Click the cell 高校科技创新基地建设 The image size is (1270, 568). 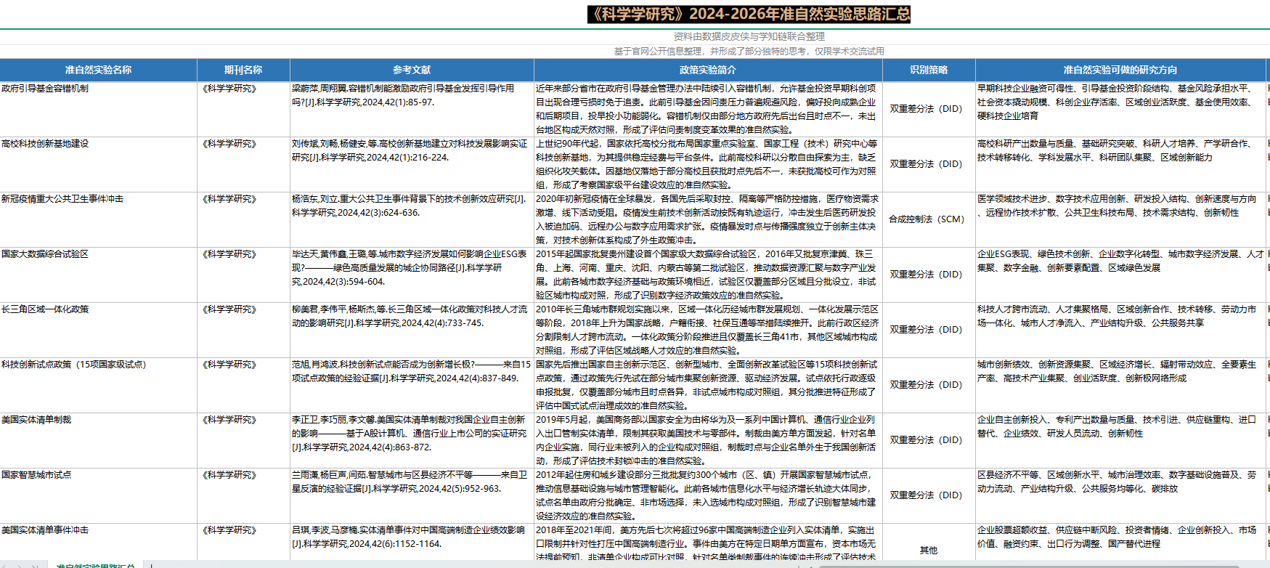pos(98,164)
